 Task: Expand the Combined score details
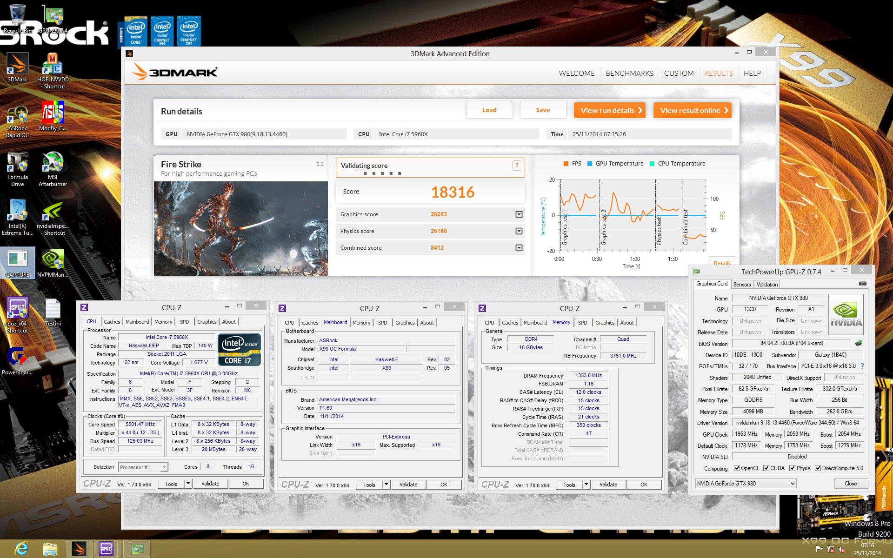pyautogui.click(x=519, y=248)
